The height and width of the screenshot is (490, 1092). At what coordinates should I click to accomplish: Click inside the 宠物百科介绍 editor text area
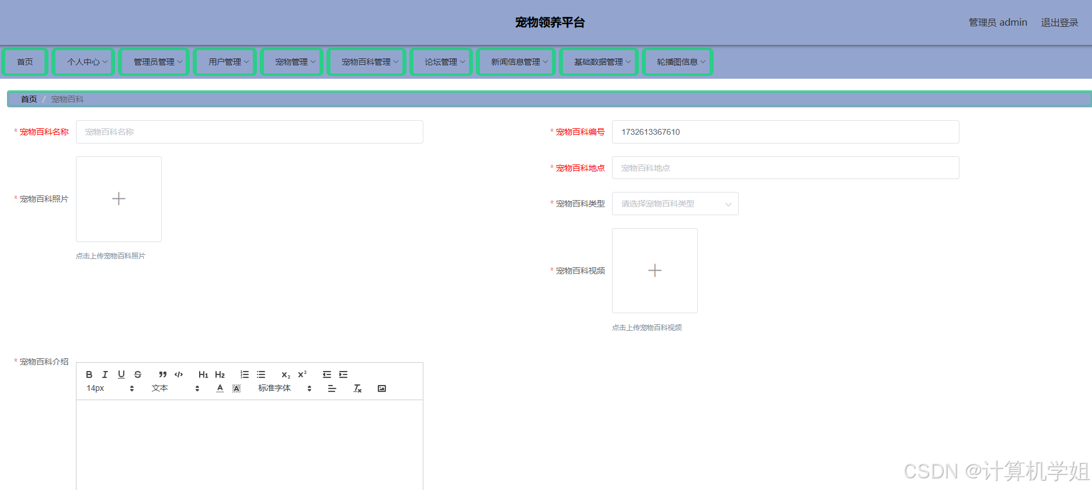(249, 444)
